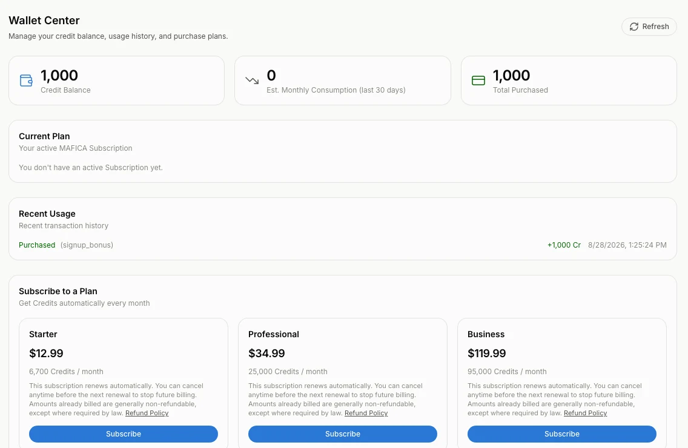Open Refund Policy link in Professional card
The width and height of the screenshot is (688, 448).
click(366, 413)
